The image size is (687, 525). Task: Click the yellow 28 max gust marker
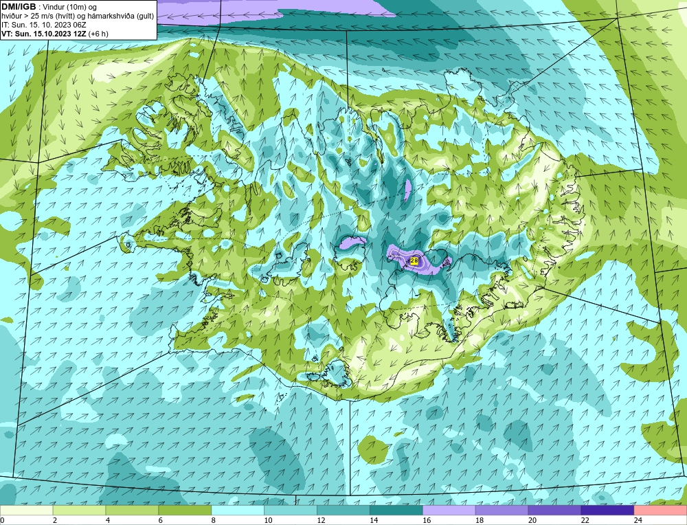414,261
